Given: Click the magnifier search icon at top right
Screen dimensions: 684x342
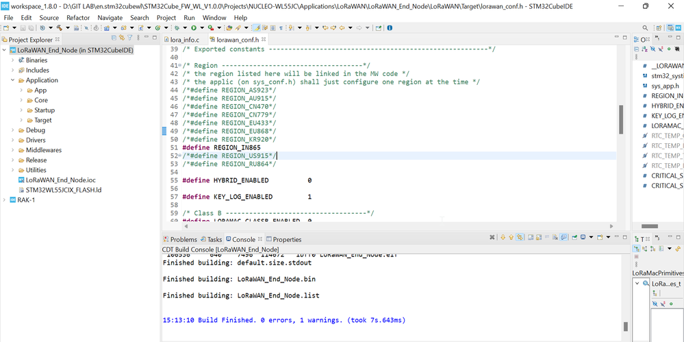Looking at the screenshot, I should pyautogui.click(x=646, y=27).
